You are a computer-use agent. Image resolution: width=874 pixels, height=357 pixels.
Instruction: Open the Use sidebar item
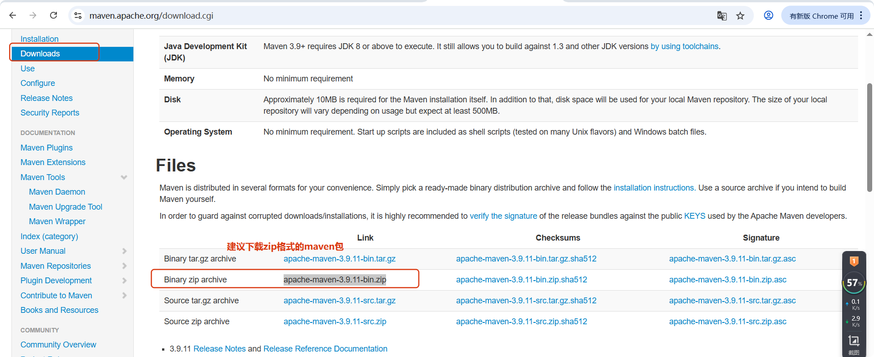coord(27,69)
